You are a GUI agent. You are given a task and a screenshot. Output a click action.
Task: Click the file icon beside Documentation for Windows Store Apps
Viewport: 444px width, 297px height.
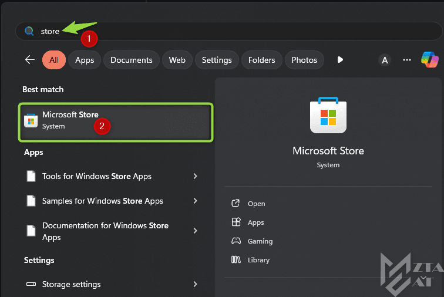tap(31, 231)
